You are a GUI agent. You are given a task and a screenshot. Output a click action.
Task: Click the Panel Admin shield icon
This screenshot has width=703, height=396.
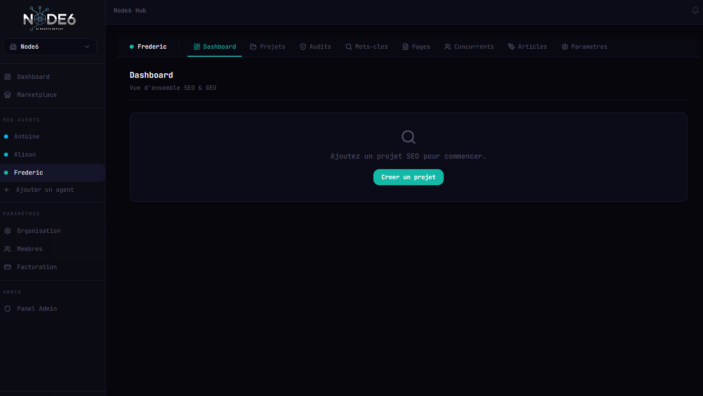pyautogui.click(x=8, y=308)
